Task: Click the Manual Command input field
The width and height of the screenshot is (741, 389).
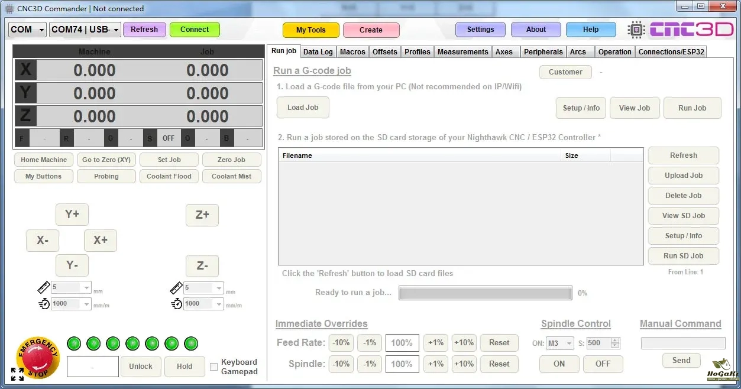Action: (x=683, y=343)
